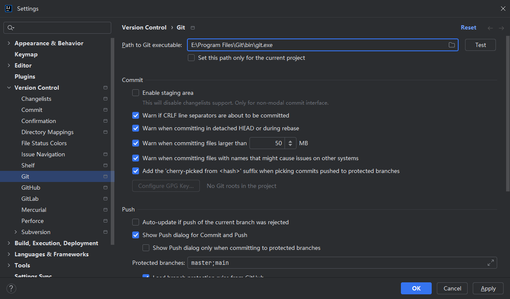Expand the Subversion node
Screen dimensions: 510x299
click(x=15, y=232)
